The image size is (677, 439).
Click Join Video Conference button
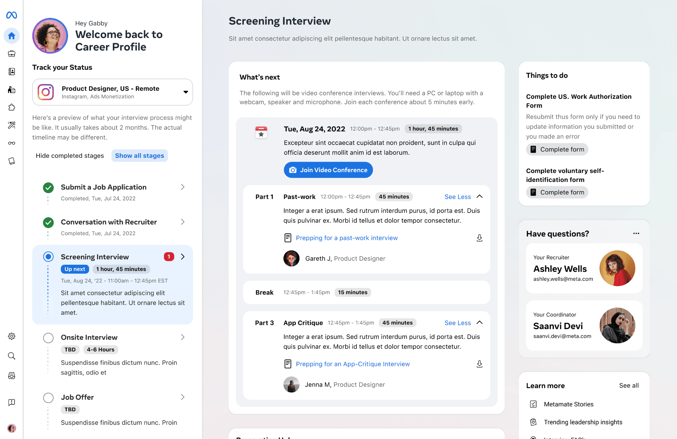point(328,170)
